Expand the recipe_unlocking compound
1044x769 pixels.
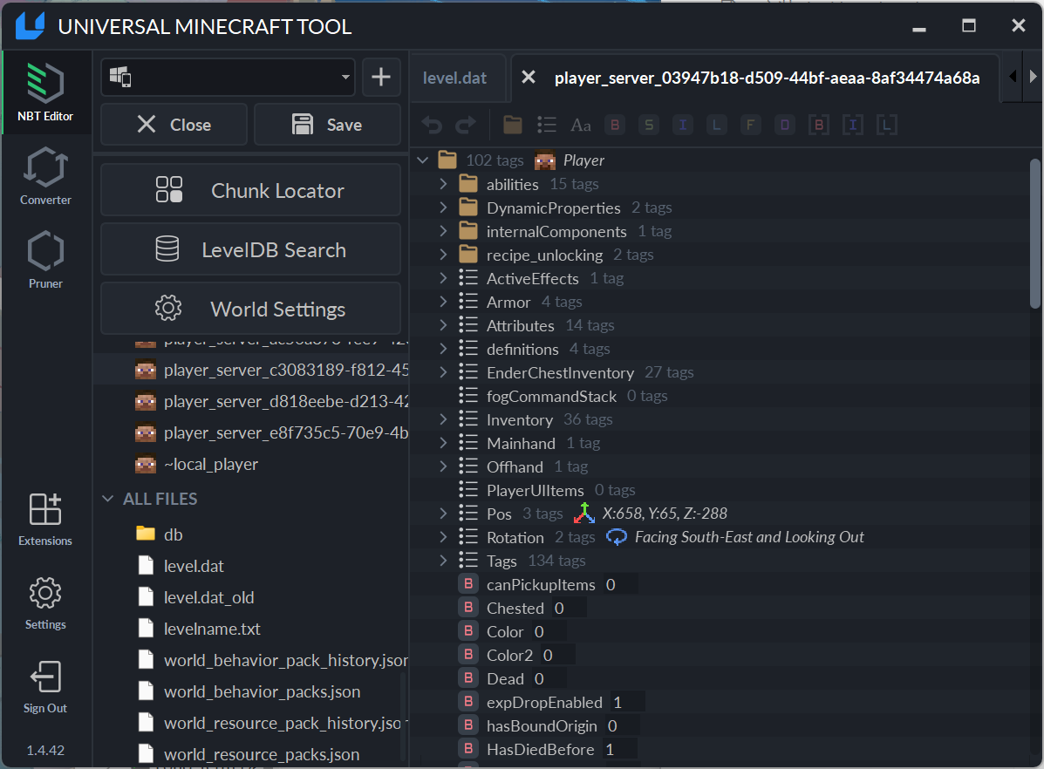point(443,255)
